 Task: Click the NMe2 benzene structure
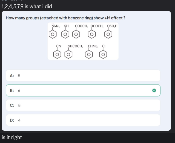click(x=54, y=31)
